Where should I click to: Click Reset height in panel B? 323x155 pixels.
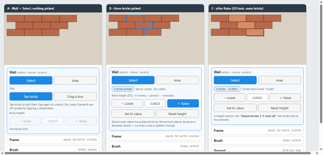(177, 114)
